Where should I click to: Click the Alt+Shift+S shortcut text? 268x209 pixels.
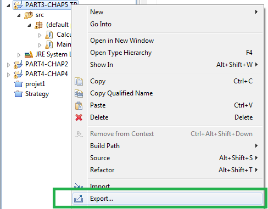pyautogui.click(x=236, y=158)
